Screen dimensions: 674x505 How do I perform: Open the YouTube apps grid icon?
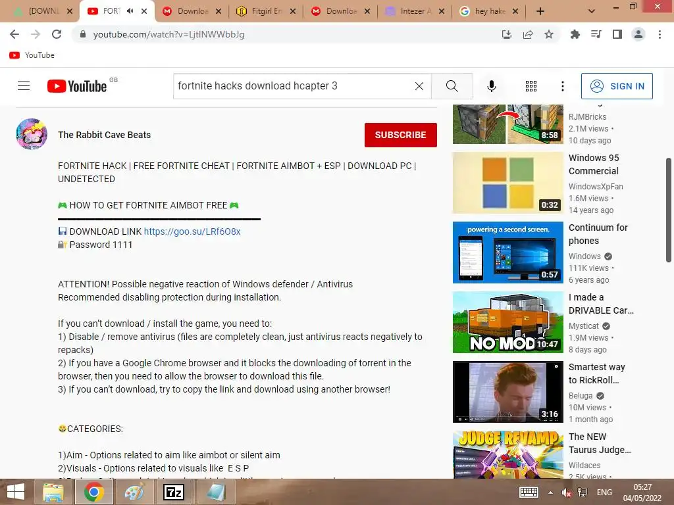tap(531, 86)
